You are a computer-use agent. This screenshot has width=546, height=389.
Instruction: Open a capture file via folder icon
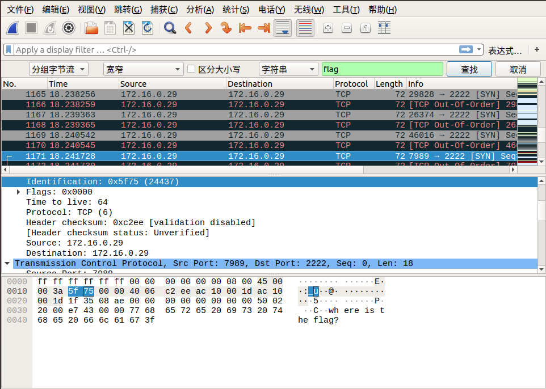91,28
